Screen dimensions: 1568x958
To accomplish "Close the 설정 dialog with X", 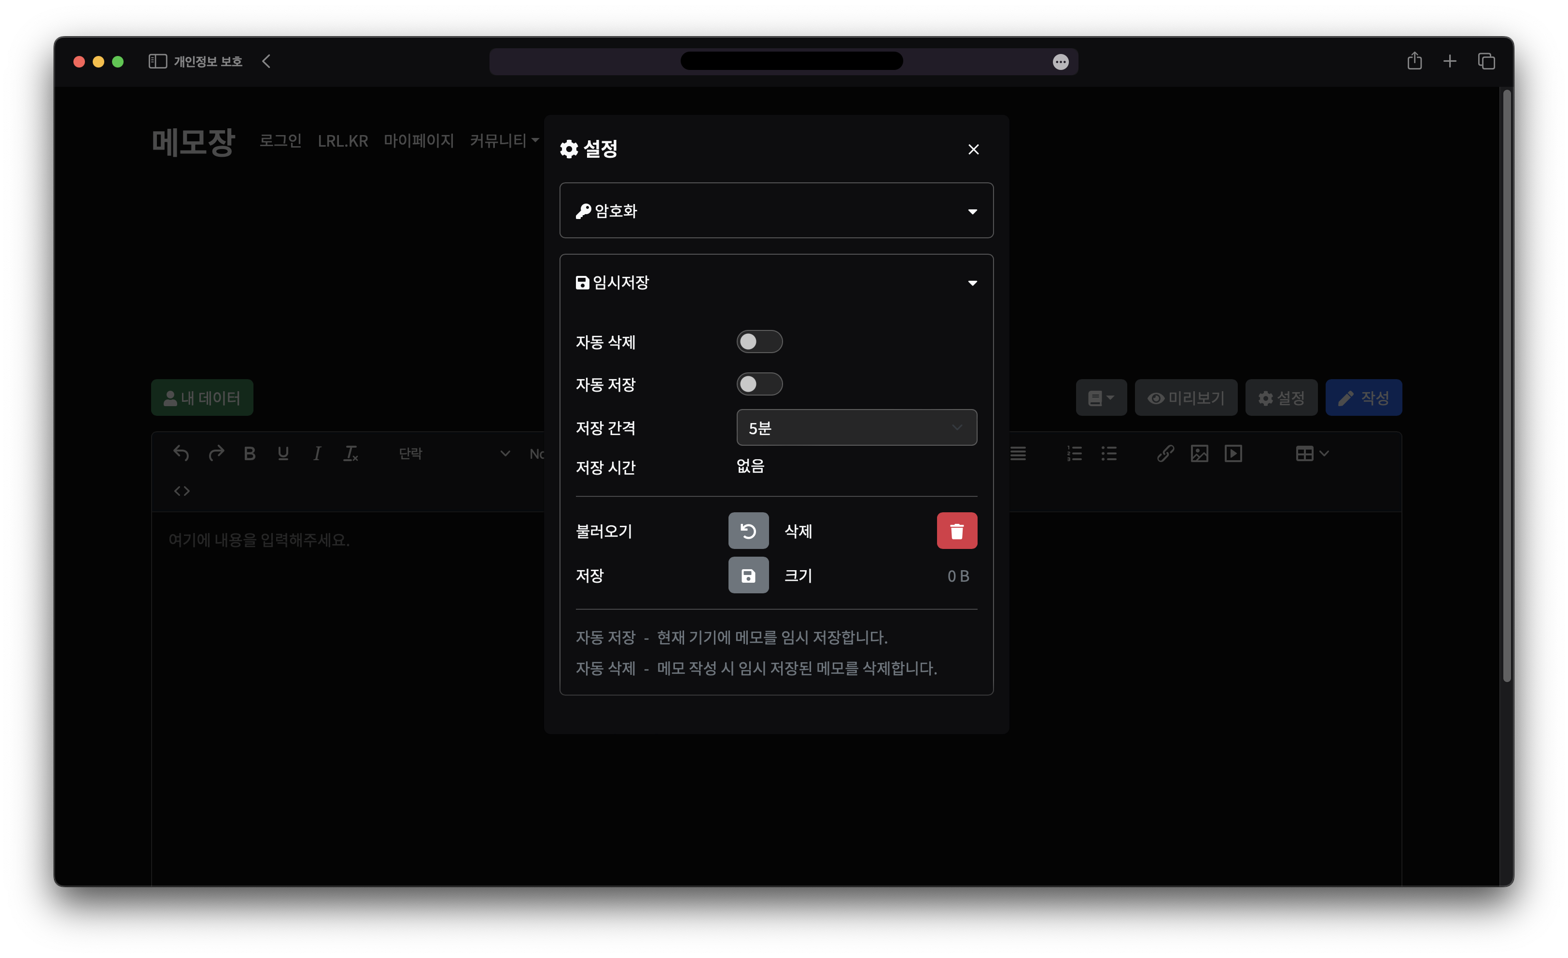I will click(973, 150).
